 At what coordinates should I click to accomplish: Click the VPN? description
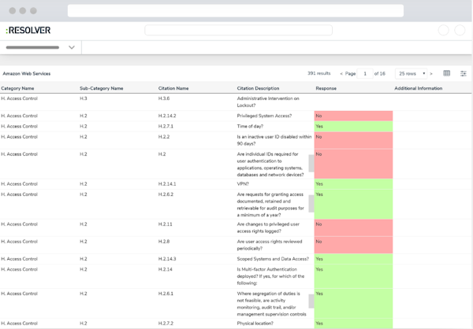pyautogui.click(x=243, y=183)
